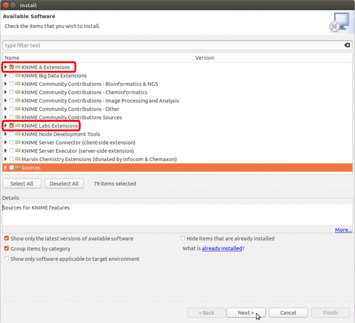
Task: Click the Cancel button
Action: pyautogui.click(x=288, y=313)
